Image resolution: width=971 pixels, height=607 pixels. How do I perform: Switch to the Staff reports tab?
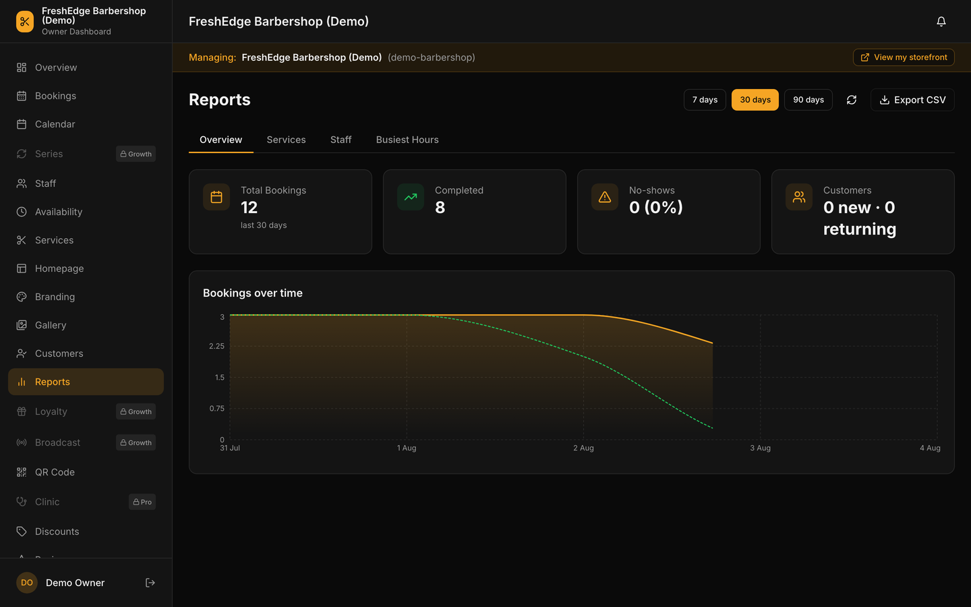coord(341,140)
